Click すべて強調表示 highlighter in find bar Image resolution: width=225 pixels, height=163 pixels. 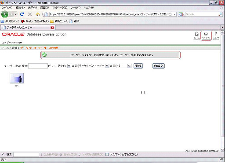pyautogui.click(x=80, y=154)
